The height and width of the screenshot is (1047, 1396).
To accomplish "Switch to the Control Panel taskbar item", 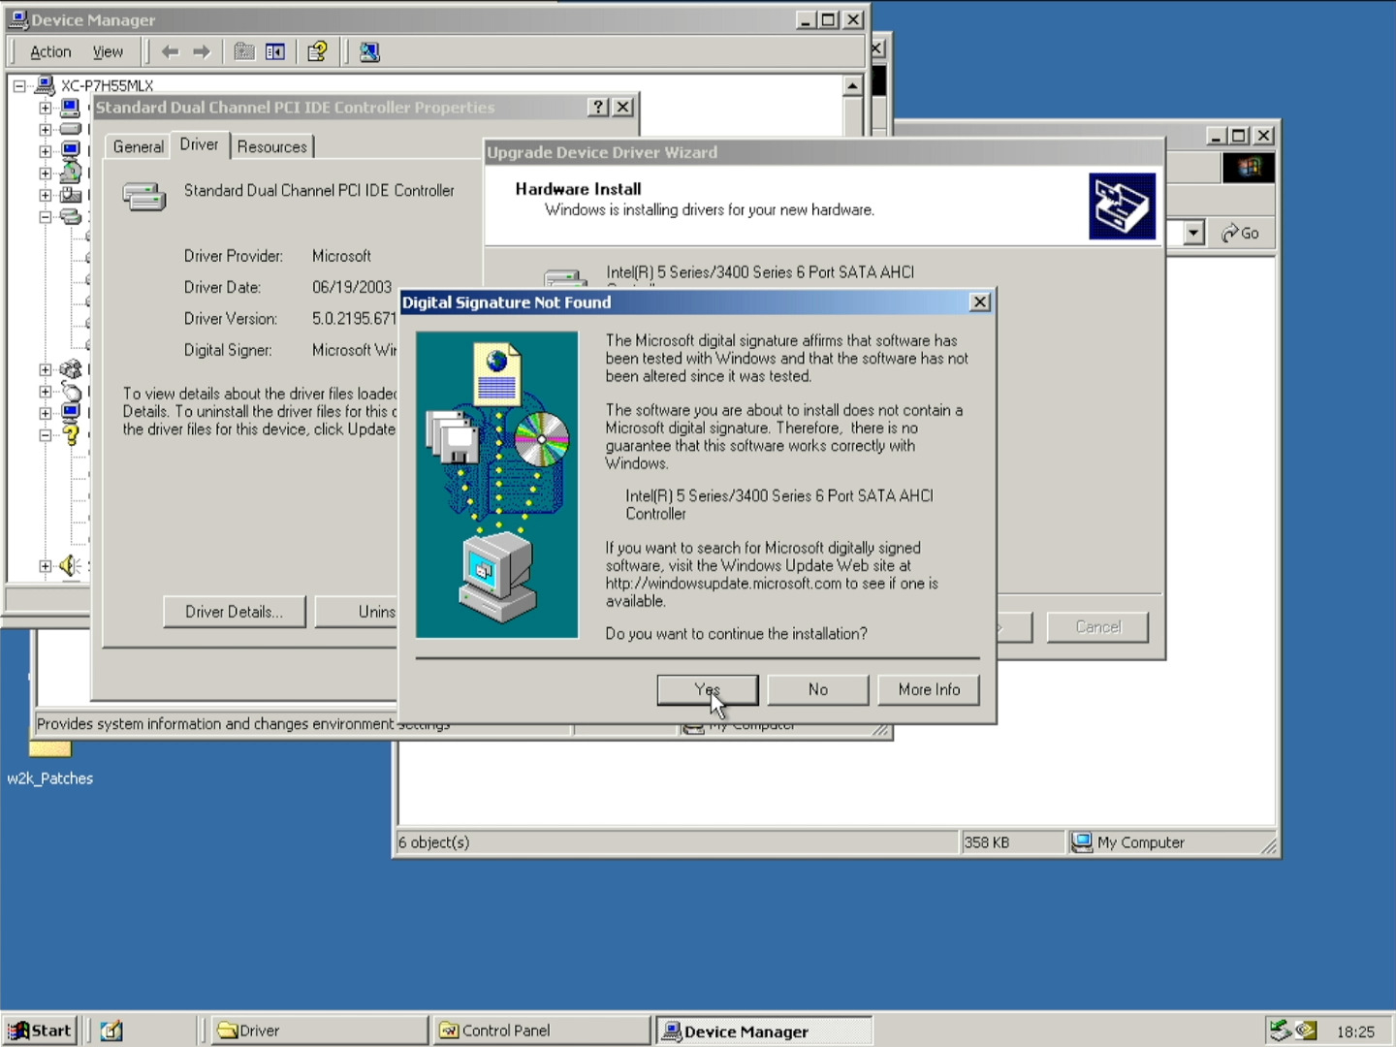I will [543, 1031].
